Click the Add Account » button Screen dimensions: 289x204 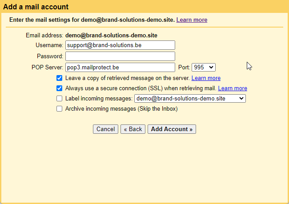172,129
